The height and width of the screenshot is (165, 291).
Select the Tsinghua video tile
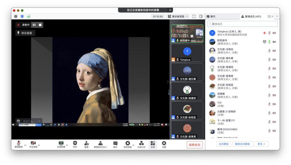coord(187,53)
